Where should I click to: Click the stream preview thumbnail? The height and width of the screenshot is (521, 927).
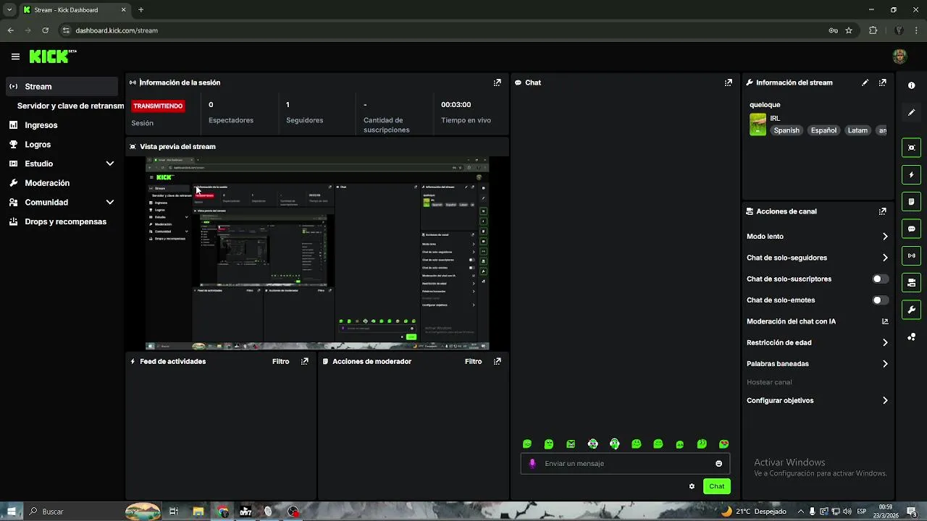point(317,253)
